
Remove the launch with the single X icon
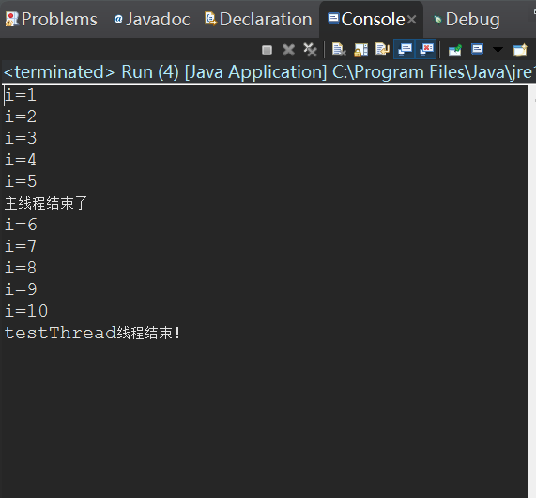(288, 50)
